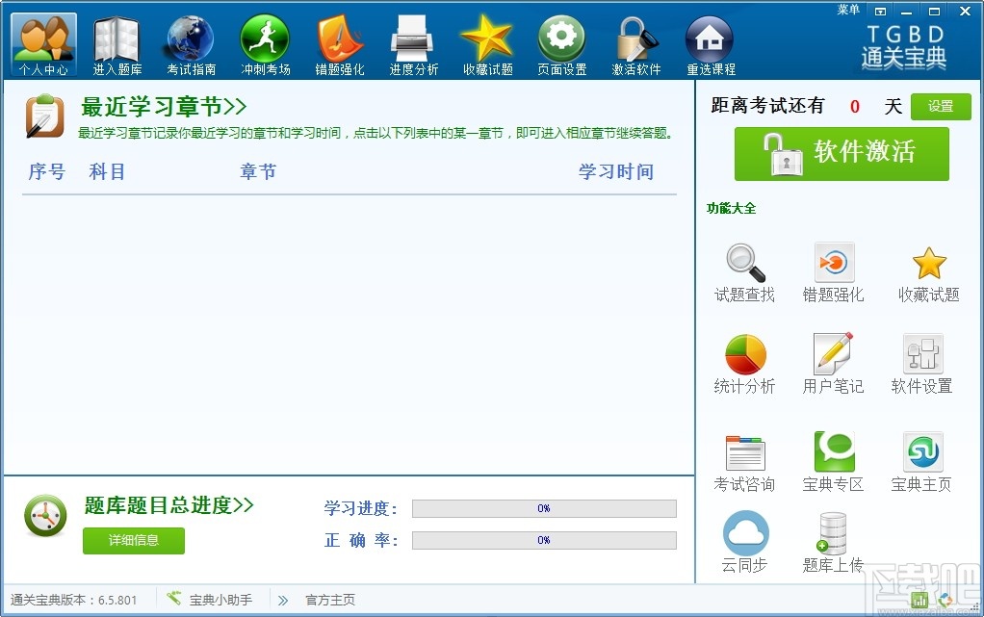Screen dimensions: 984x617
Task: Click the chevron beside 宝典小助手
Action: coord(282,599)
